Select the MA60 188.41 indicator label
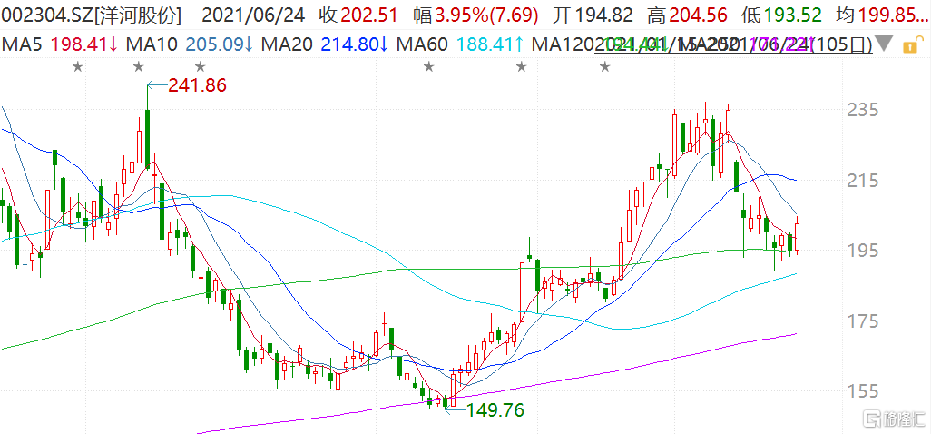This screenshot has height=434, width=931. (x=459, y=44)
